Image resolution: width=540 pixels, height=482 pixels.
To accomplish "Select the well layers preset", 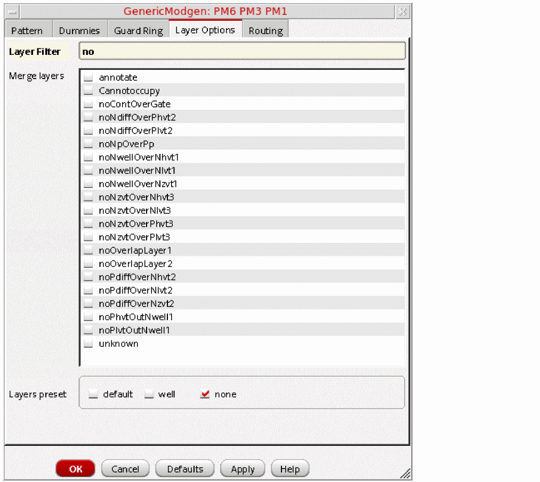I will pos(149,394).
